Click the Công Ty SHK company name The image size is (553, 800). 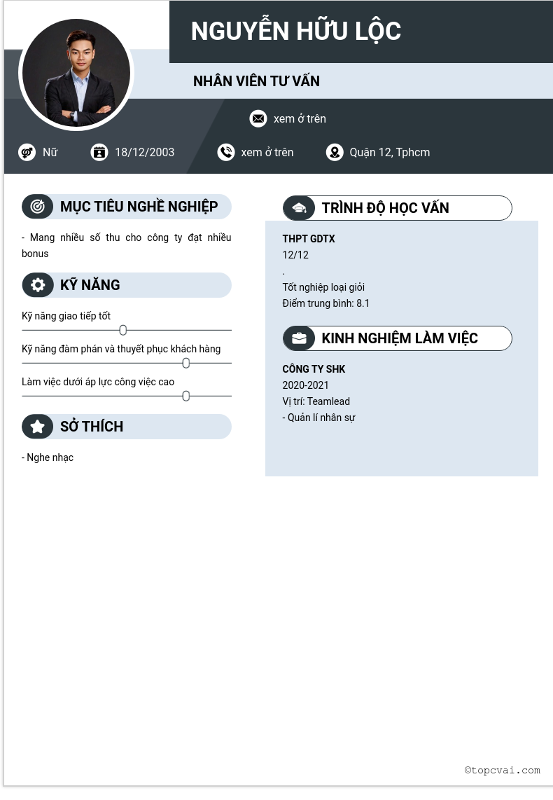click(314, 369)
